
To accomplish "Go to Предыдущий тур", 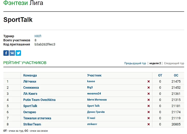I will coord(135,63).
